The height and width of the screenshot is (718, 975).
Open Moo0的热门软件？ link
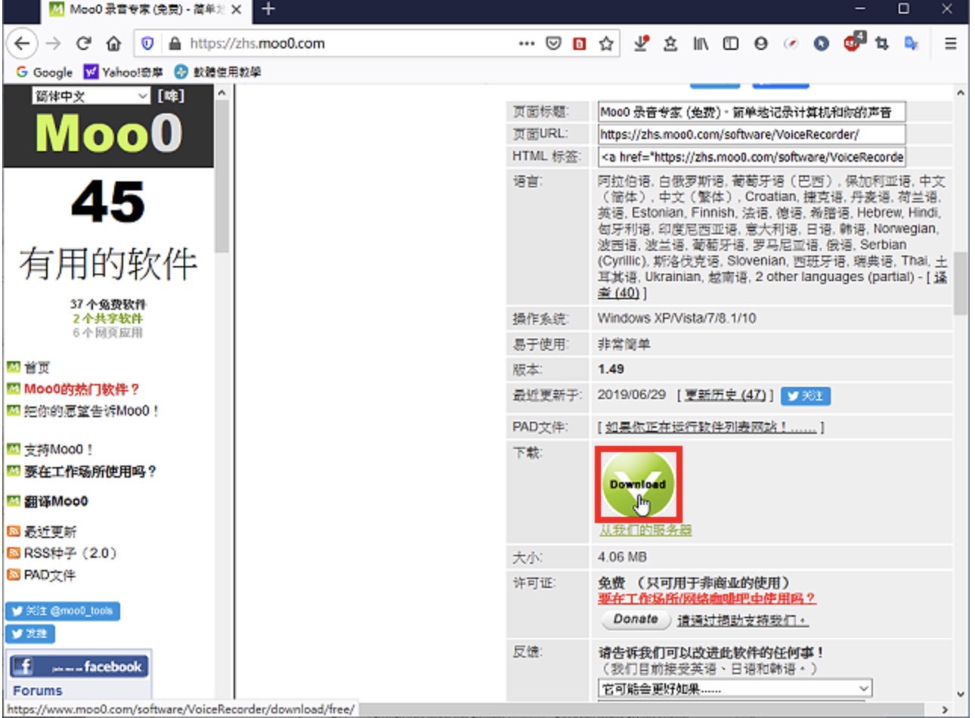(x=82, y=390)
